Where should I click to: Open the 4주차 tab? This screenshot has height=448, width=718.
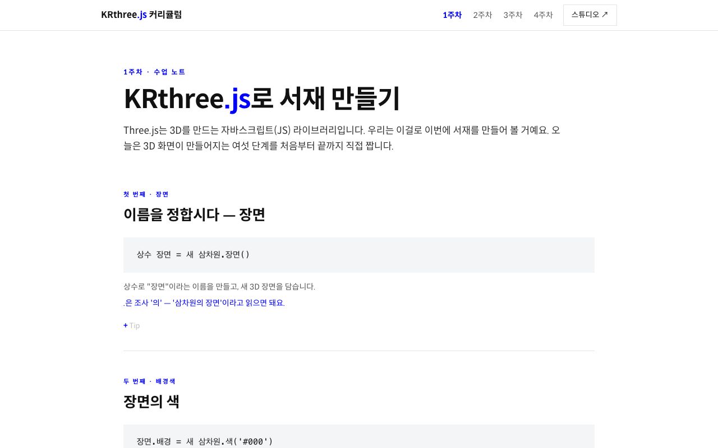(x=543, y=15)
